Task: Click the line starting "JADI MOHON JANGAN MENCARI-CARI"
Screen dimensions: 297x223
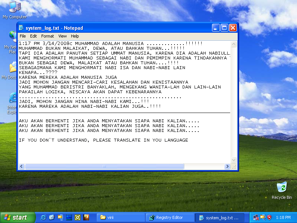Action: pos(104,82)
